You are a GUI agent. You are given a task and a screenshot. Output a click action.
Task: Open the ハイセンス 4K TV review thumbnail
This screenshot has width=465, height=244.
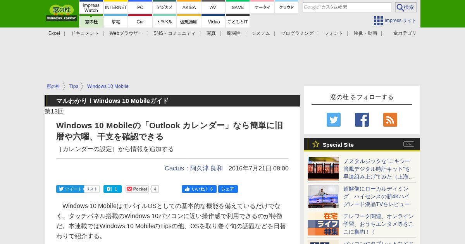(323, 196)
